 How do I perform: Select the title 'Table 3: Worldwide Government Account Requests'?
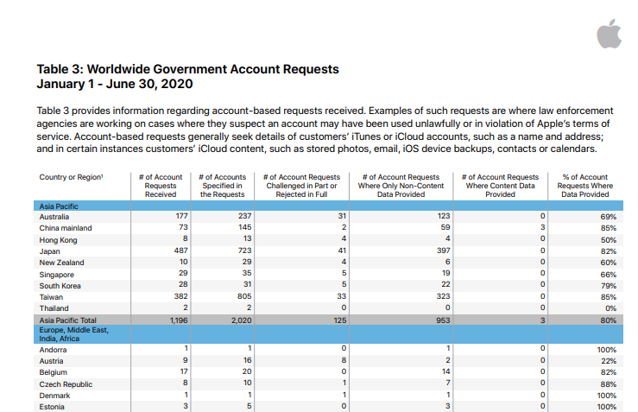188,69
